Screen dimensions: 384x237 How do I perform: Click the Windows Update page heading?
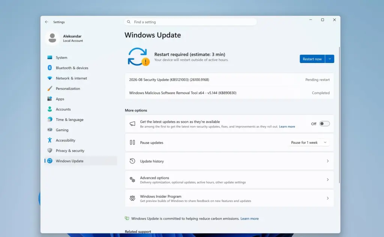click(153, 35)
